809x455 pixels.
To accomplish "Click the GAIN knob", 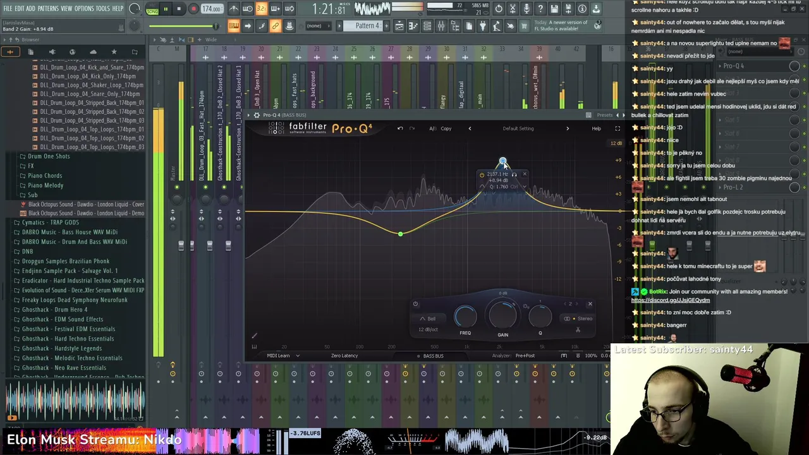I will pos(502,314).
